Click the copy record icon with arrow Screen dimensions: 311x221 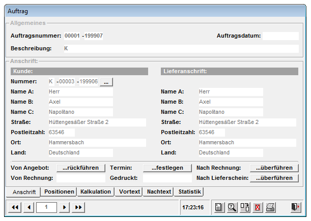pyautogui.click(x=245, y=207)
